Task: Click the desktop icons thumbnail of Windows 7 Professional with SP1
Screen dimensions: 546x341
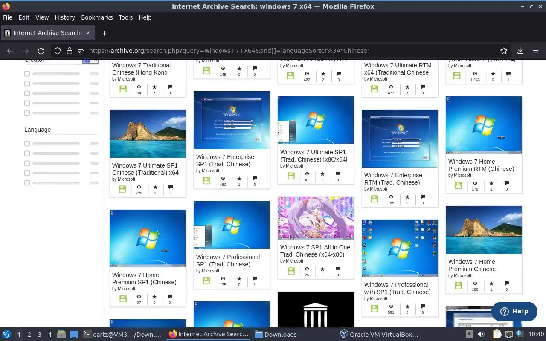Action: click(x=400, y=248)
